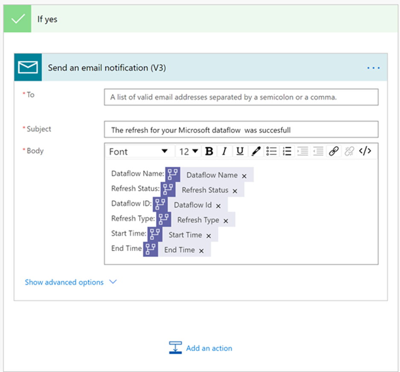400x372 pixels.
Task: Remove the Refresh Status token from the body
Action: 235,190
